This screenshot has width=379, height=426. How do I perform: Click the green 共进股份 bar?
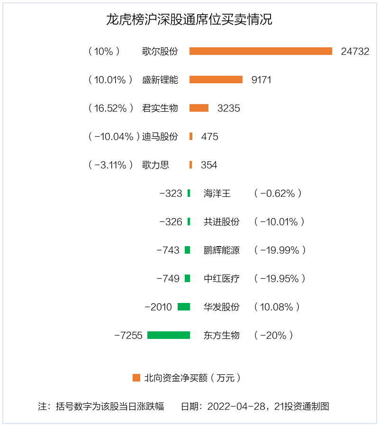tap(189, 222)
